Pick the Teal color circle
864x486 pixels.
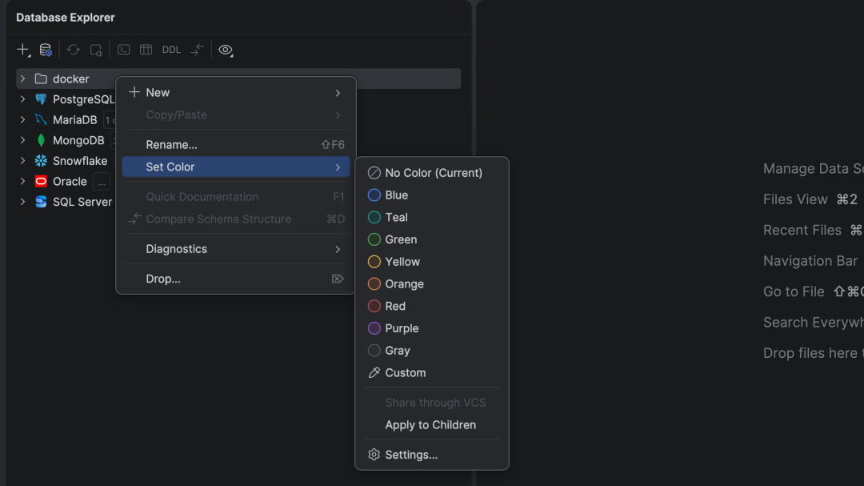pos(374,217)
